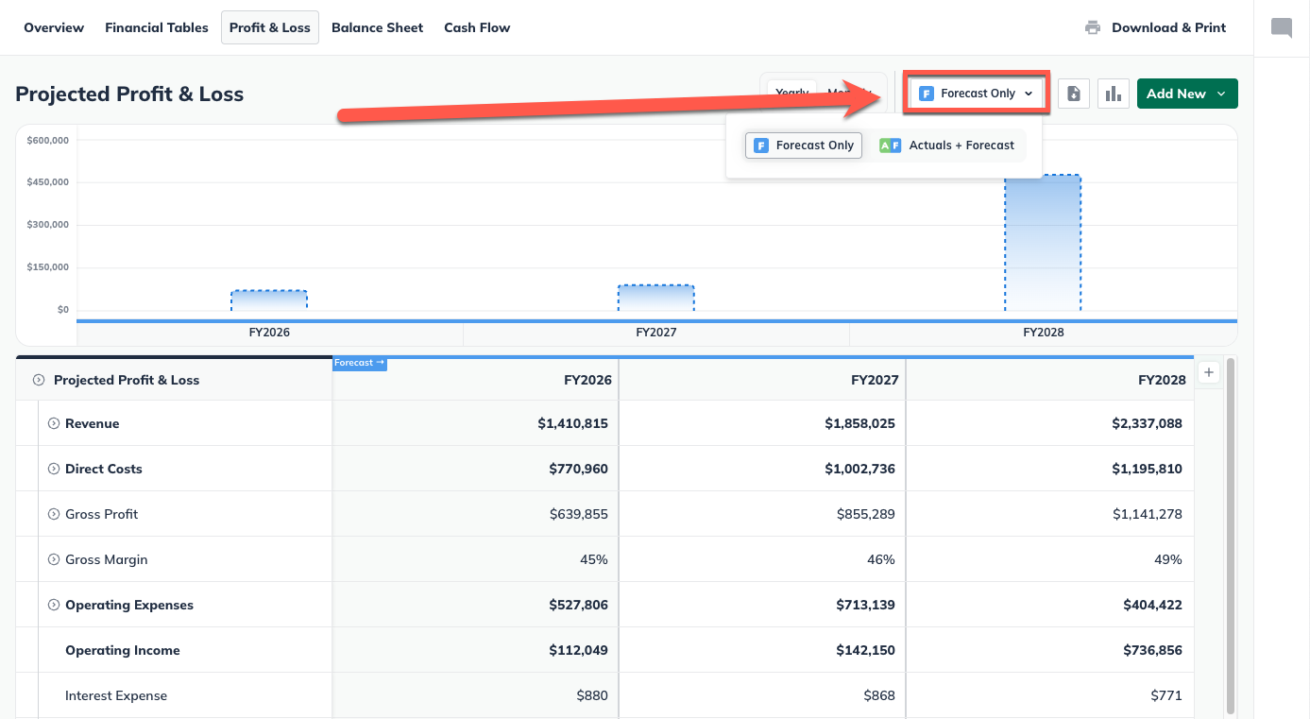Click the Operating Income FY2026 value $112,049

[x=578, y=650]
